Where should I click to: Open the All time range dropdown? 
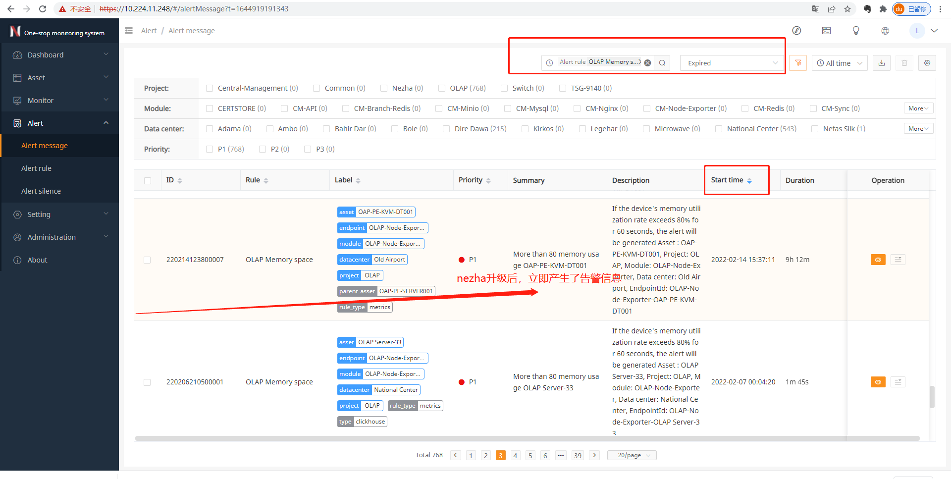[x=840, y=63]
